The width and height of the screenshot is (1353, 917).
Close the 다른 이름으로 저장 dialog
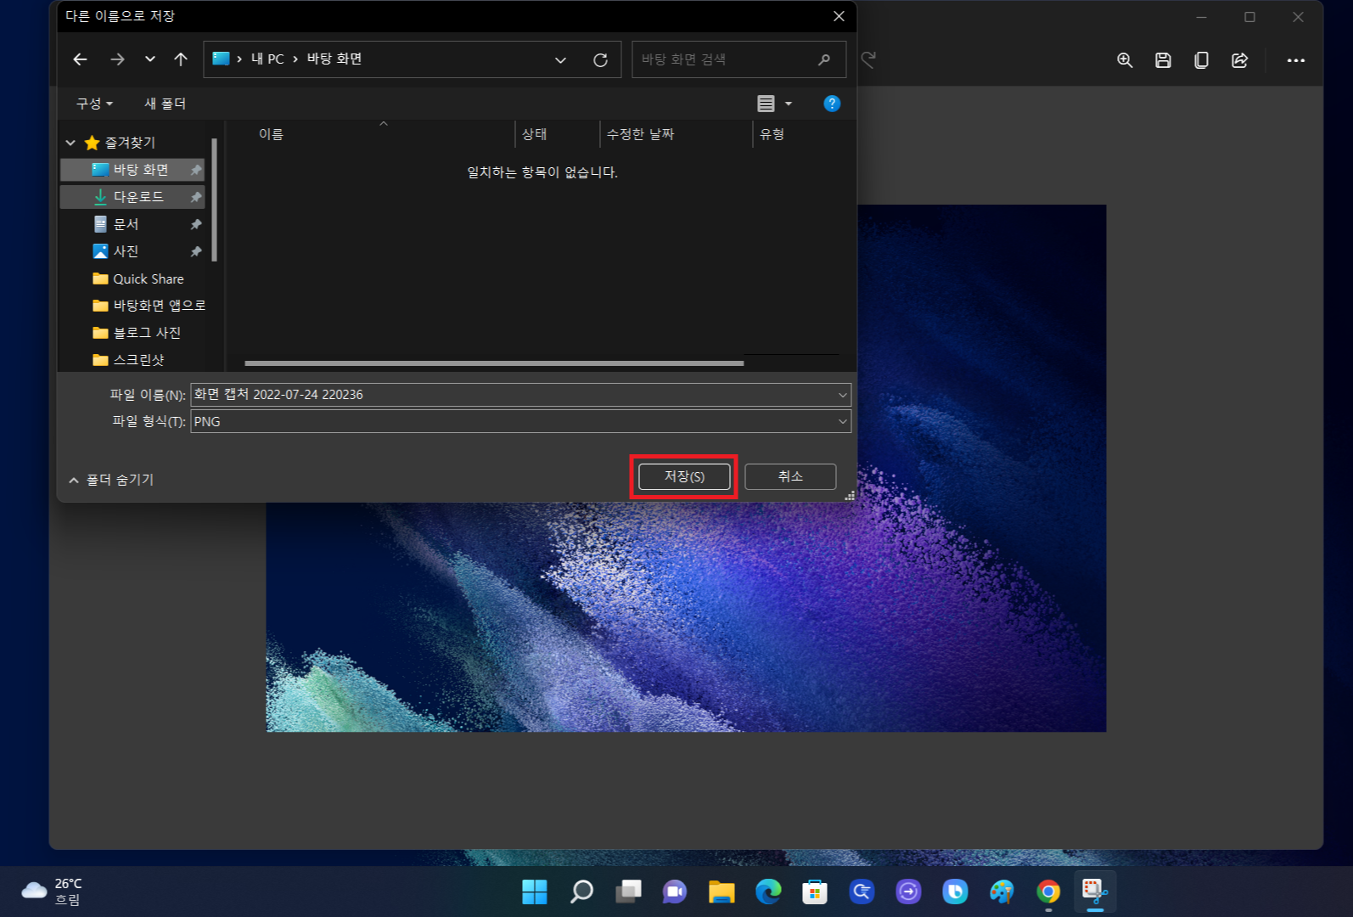(839, 16)
